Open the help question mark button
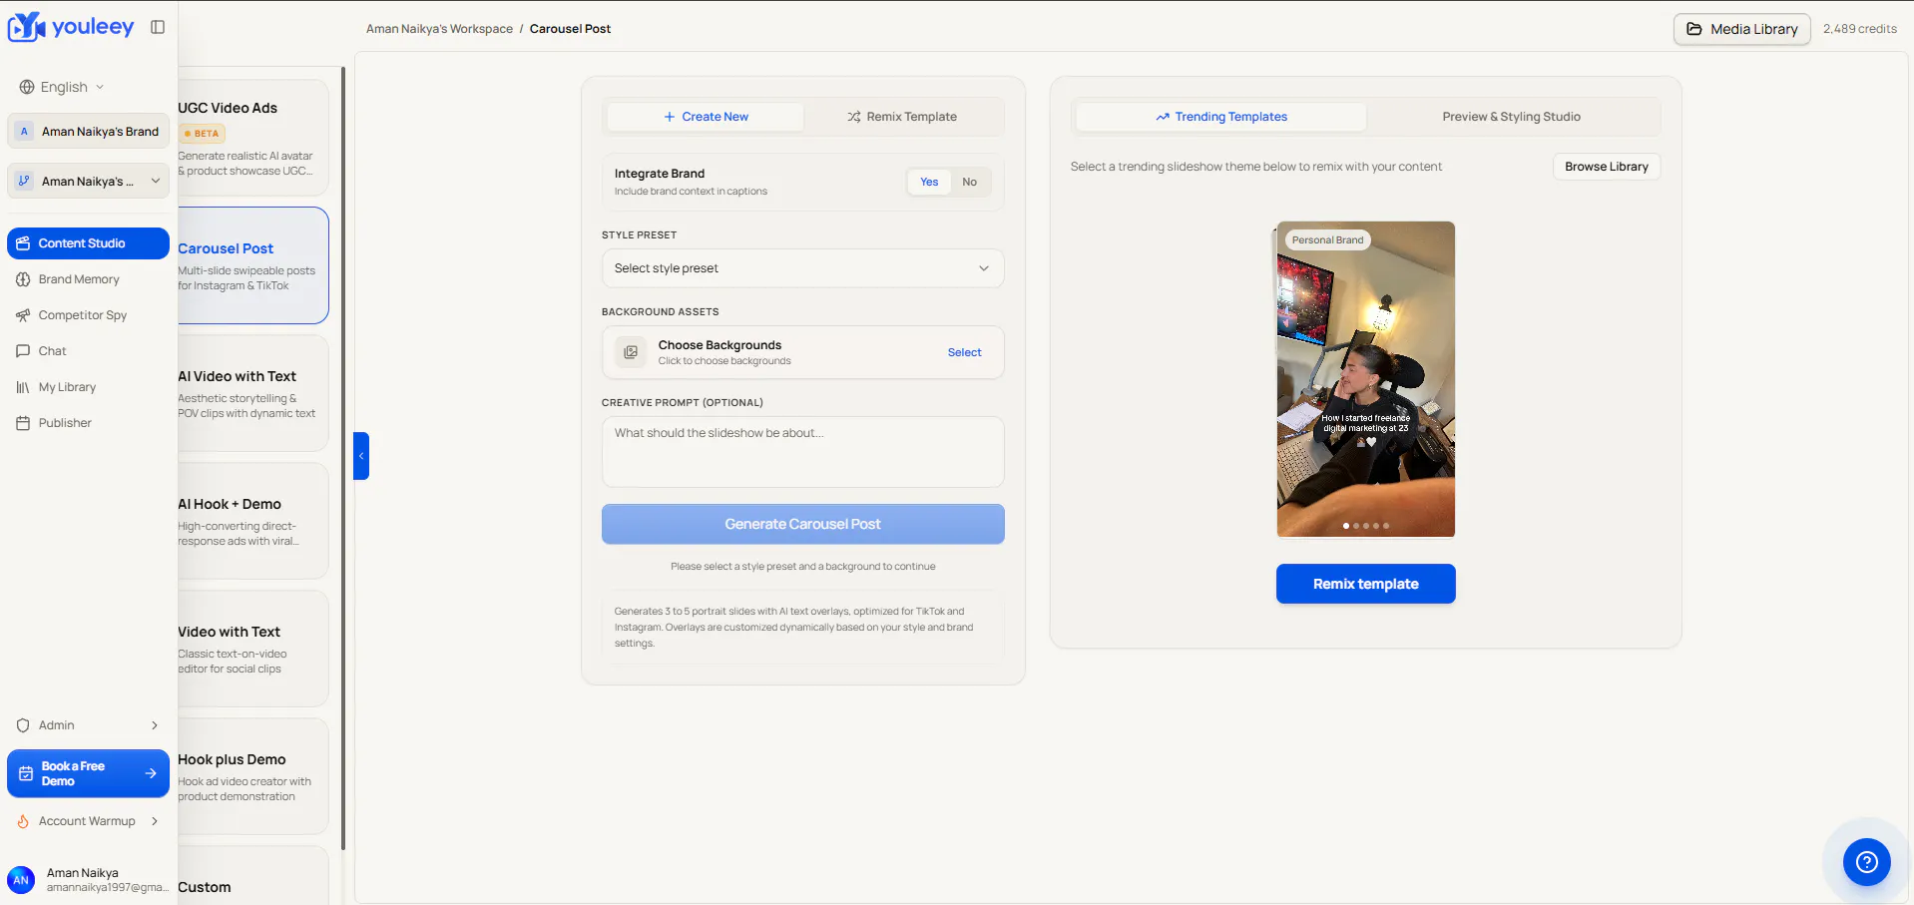1914x905 pixels. [x=1867, y=862]
